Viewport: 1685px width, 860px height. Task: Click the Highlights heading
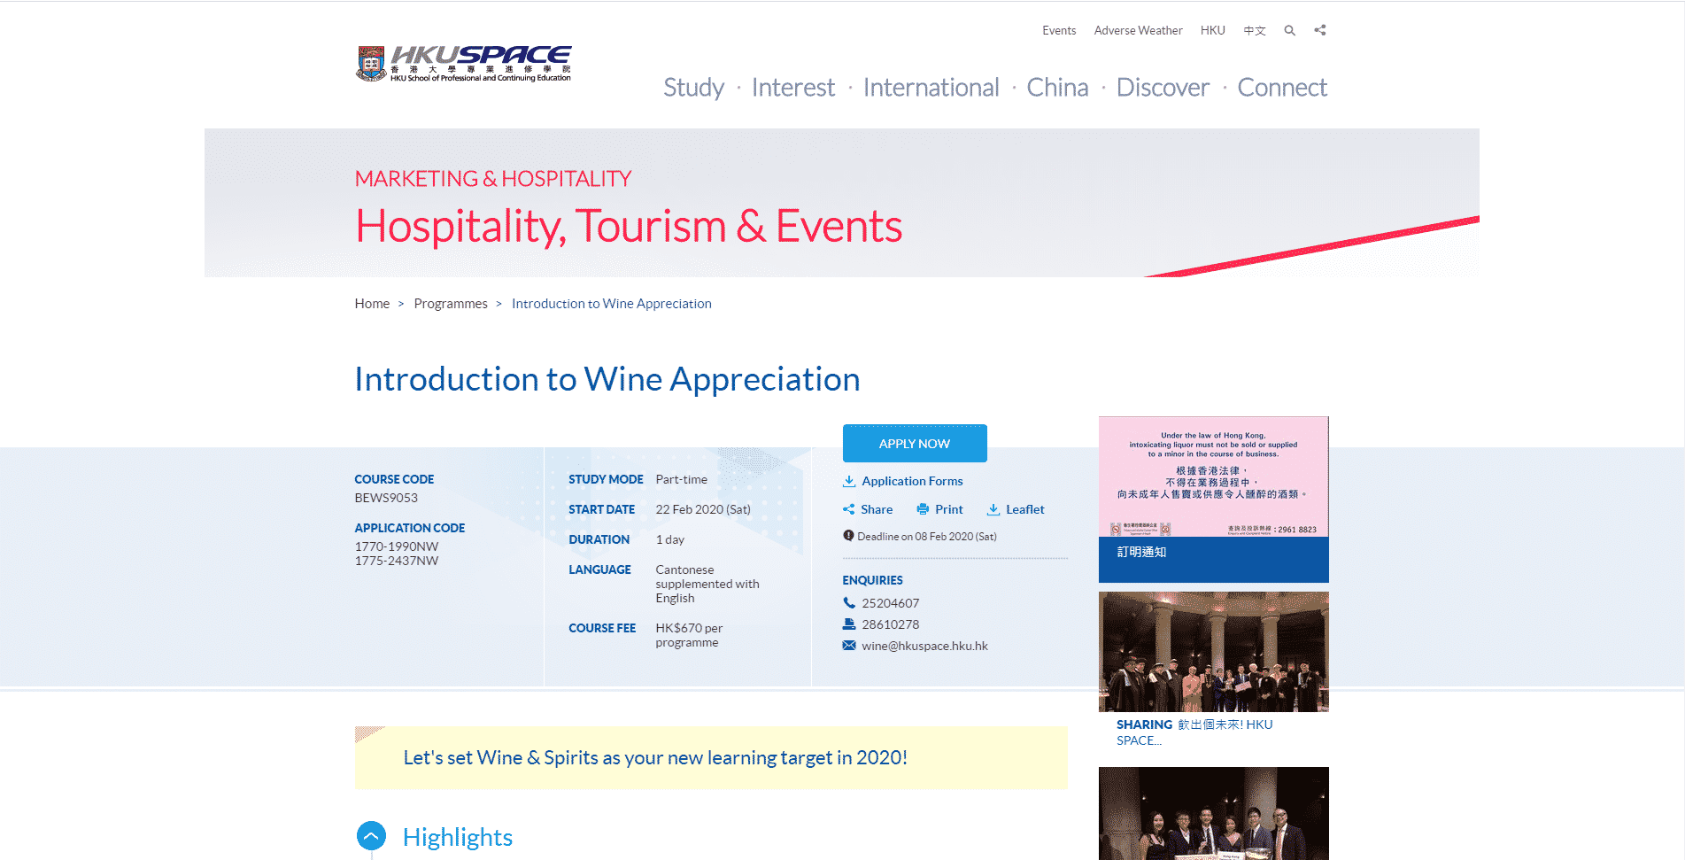pos(458,837)
